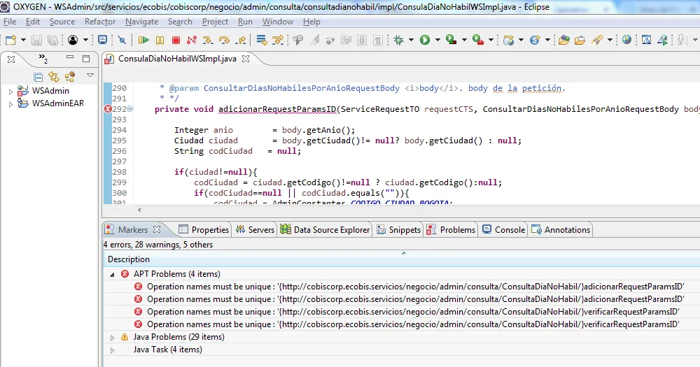Viewport: 700px width, 367px height.
Task: Open project explorer View Menu triangle
Action: pyautogui.click(x=90, y=75)
